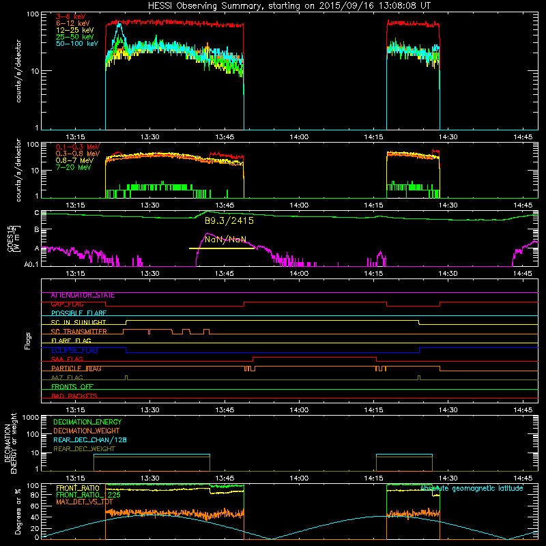Click the vertical Flags axis title
The width and height of the screenshot is (546, 546).
(28, 341)
